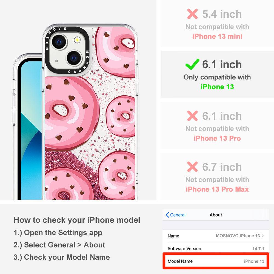The image size is (274, 274).
Task: Select the Model Name row highlighted in red
Action: [x=216, y=261]
